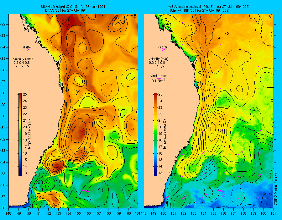Image resolution: width=282 pixels, height=220 pixels.
Task: Click the 'CSIRO Marine Research' credit text
Action: click(275, 188)
